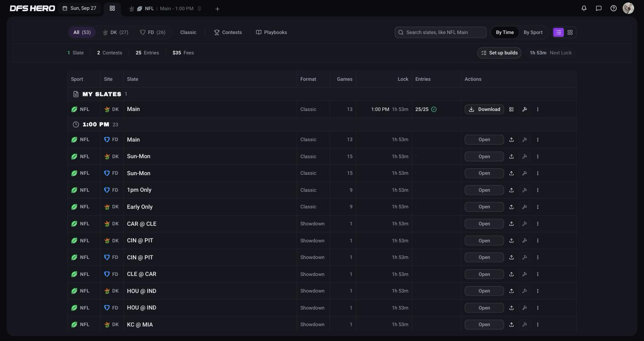Unpin the NFL Main tab pin icon
Image resolution: width=644 pixels, height=341 pixels.
click(x=199, y=9)
